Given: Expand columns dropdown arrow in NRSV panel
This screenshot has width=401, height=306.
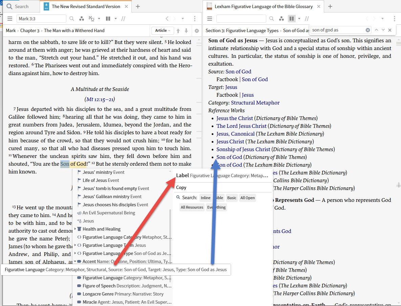Looking at the screenshot, I should 115,19.
